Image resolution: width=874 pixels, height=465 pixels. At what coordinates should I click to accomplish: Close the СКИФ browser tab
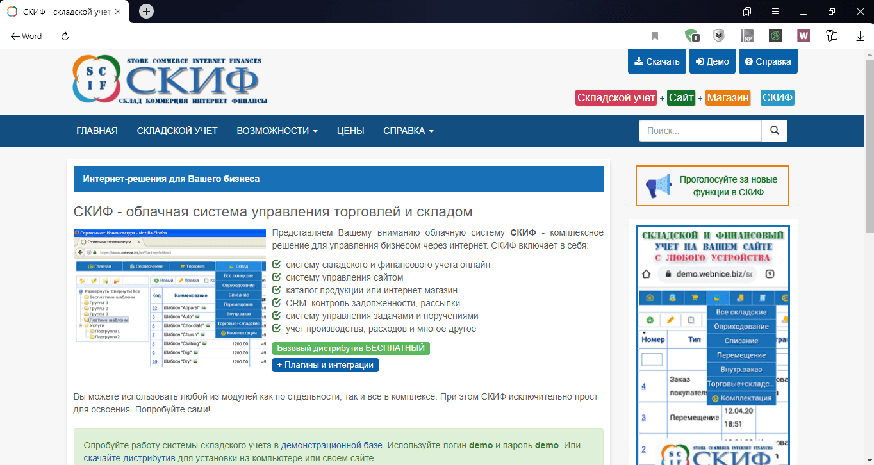click(x=118, y=12)
